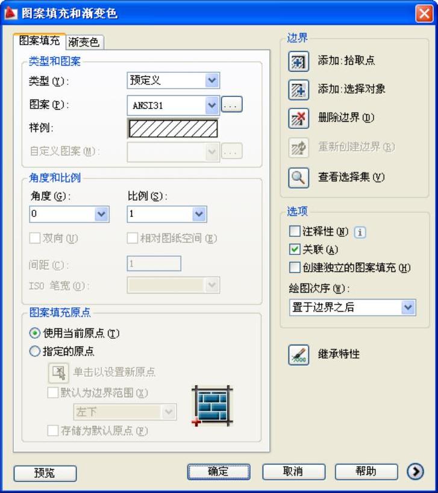
Task: Uncheck the 关联 (Associative) checkbox
Action: [x=295, y=250]
